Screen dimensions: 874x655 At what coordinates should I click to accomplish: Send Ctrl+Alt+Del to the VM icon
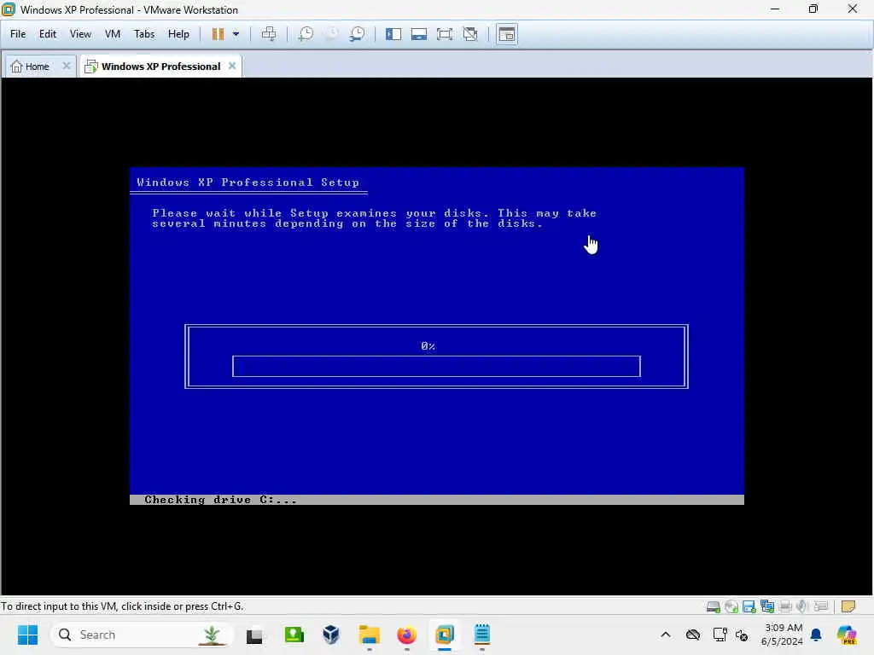coord(269,34)
